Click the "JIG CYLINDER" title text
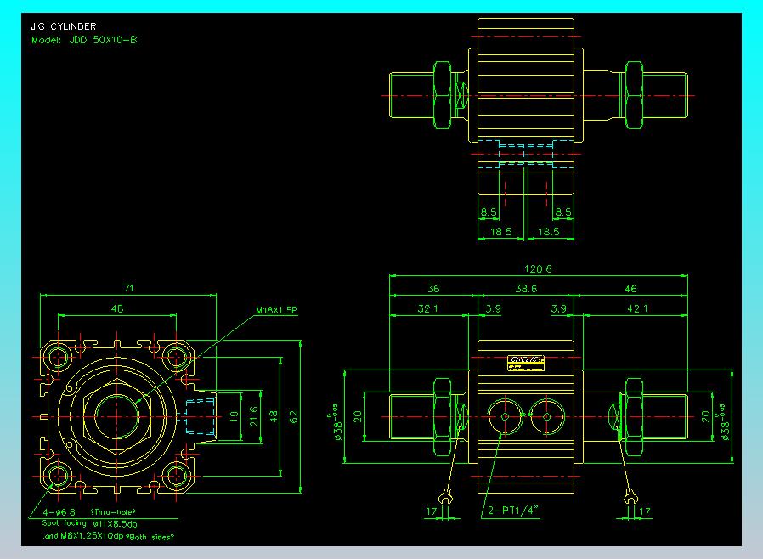 [x=63, y=26]
